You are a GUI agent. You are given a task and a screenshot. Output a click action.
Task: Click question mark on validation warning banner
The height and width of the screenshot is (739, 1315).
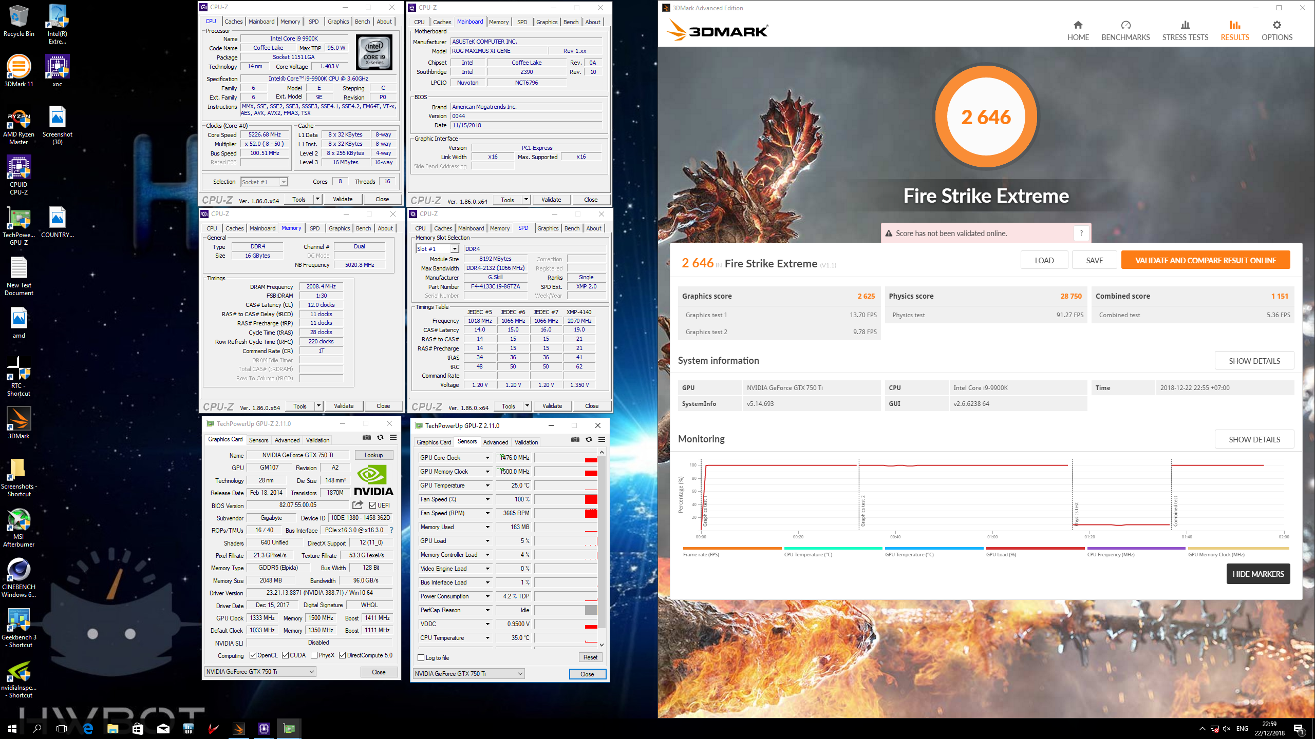point(1081,233)
